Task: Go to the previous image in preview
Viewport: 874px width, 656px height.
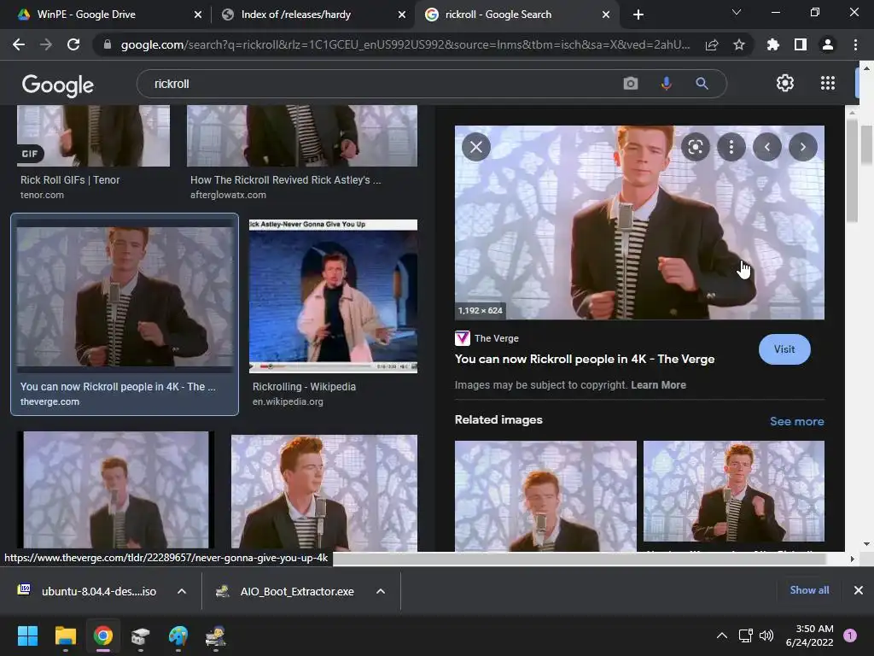Action: (x=767, y=147)
